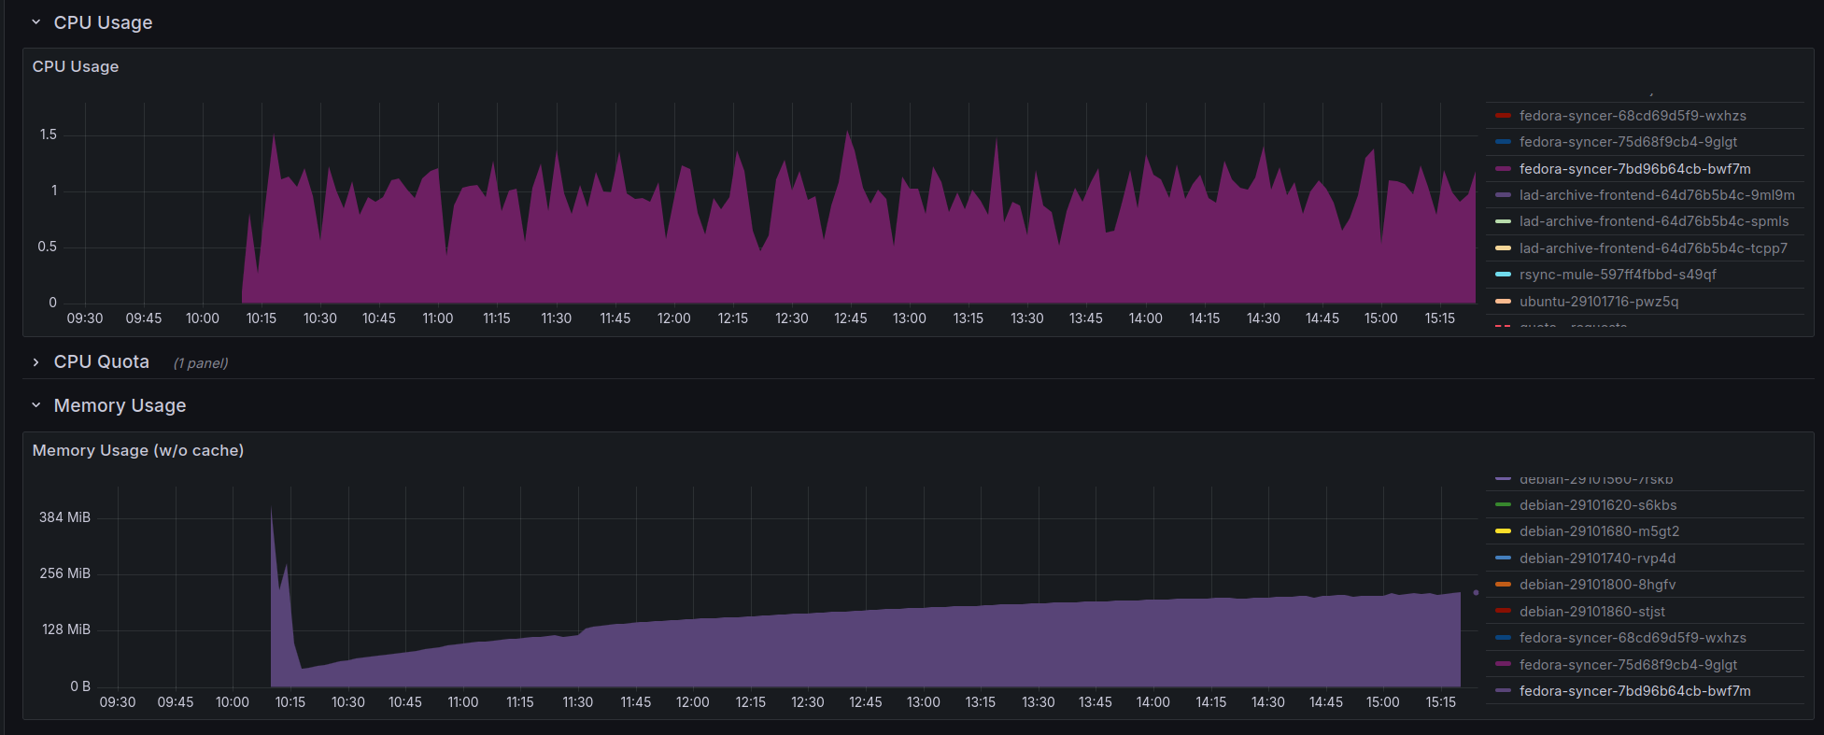Collapse the CPU Usage row chevron
1824x735 pixels.
(x=36, y=22)
